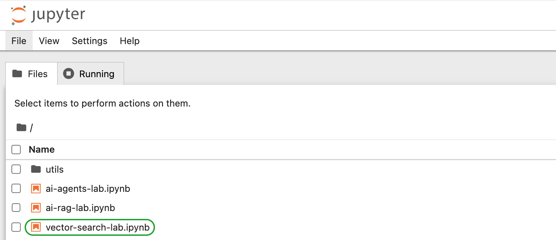Open the View menu
The width and height of the screenshot is (556, 240).
click(49, 41)
